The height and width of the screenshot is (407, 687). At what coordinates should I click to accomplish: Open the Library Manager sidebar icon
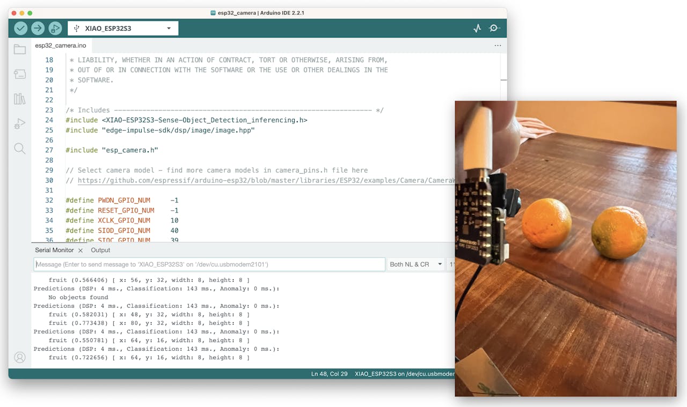[20, 99]
